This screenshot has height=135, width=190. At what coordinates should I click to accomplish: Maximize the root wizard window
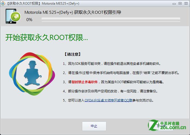[x=180, y=4]
